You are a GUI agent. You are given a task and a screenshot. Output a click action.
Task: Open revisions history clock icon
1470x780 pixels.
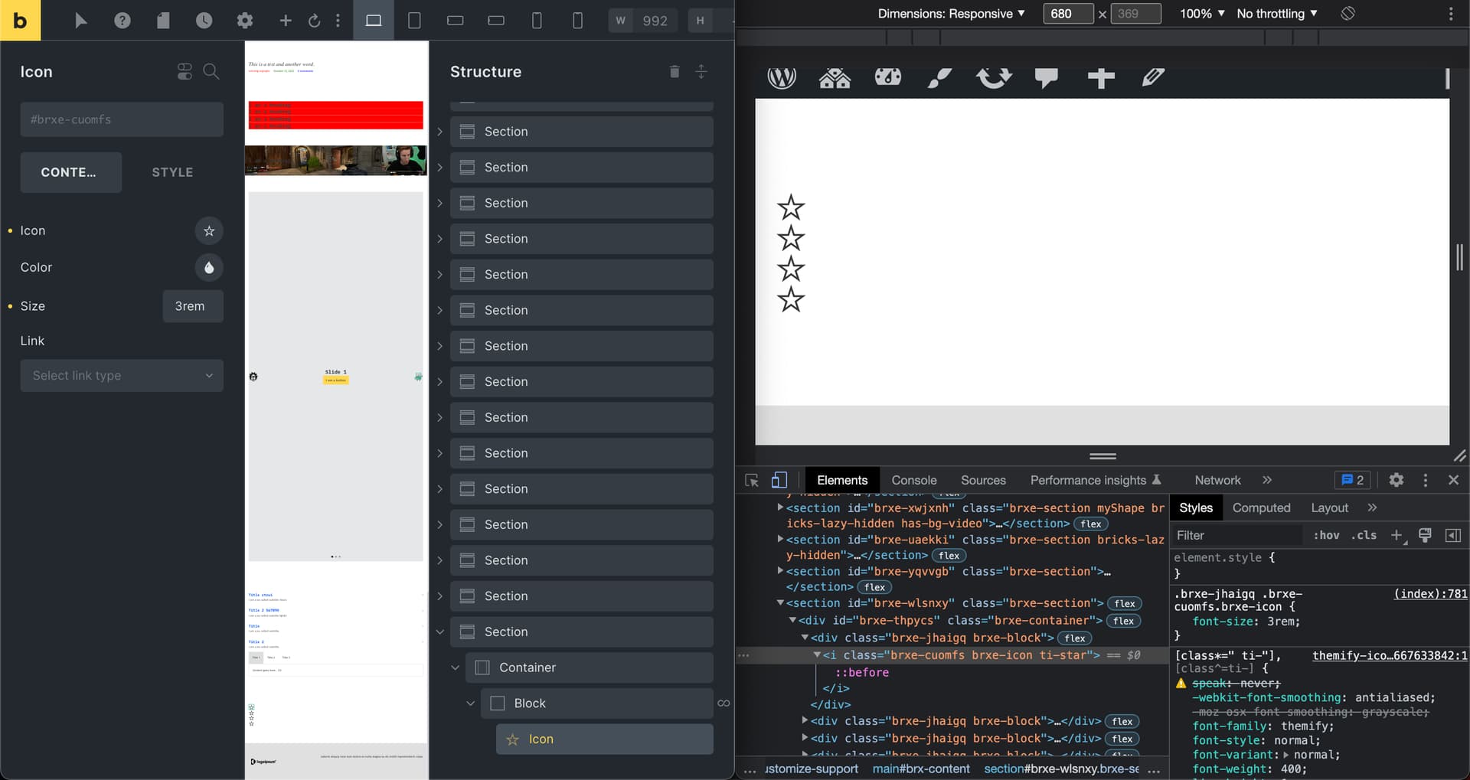tap(204, 21)
